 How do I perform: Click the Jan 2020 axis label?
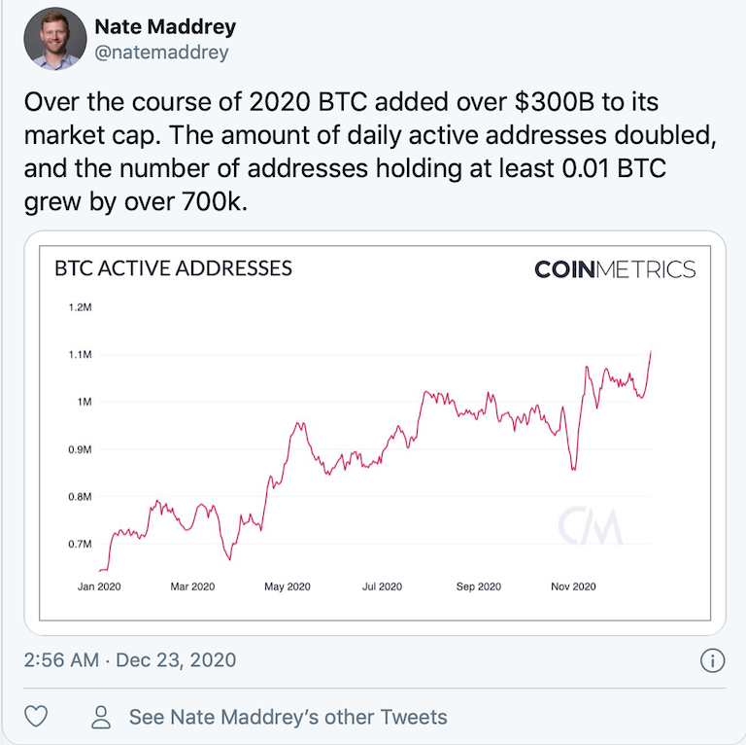tap(99, 586)
